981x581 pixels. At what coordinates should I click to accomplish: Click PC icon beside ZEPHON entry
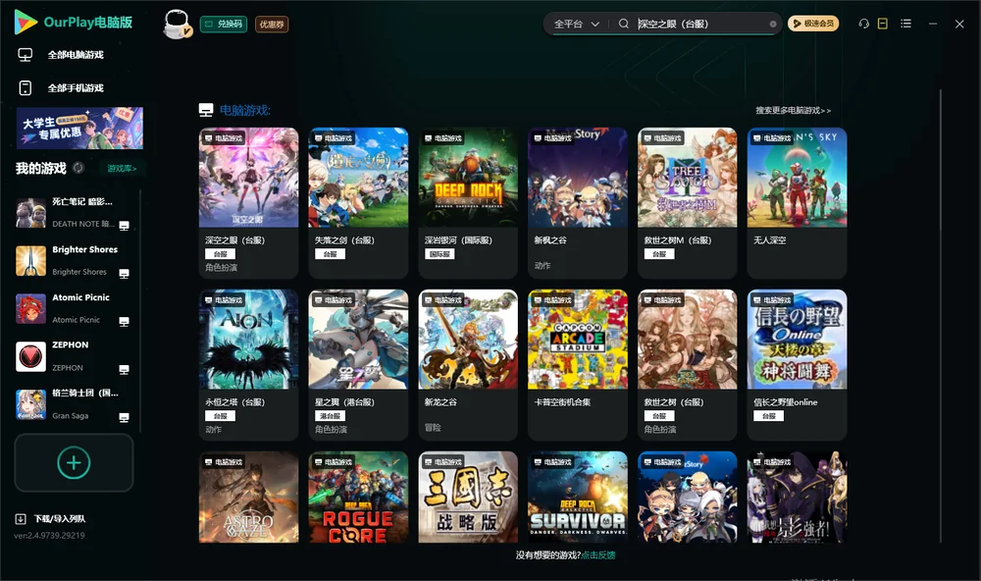124,369
